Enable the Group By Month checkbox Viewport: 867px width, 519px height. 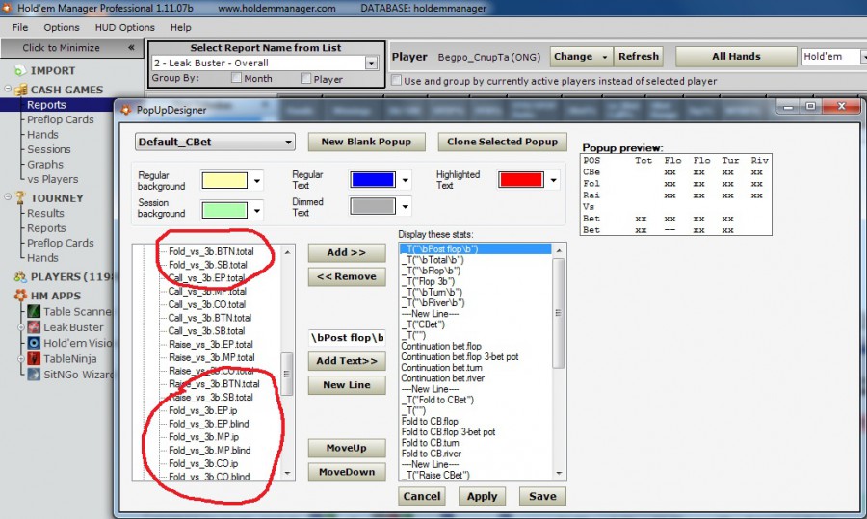tap(237, 79)
